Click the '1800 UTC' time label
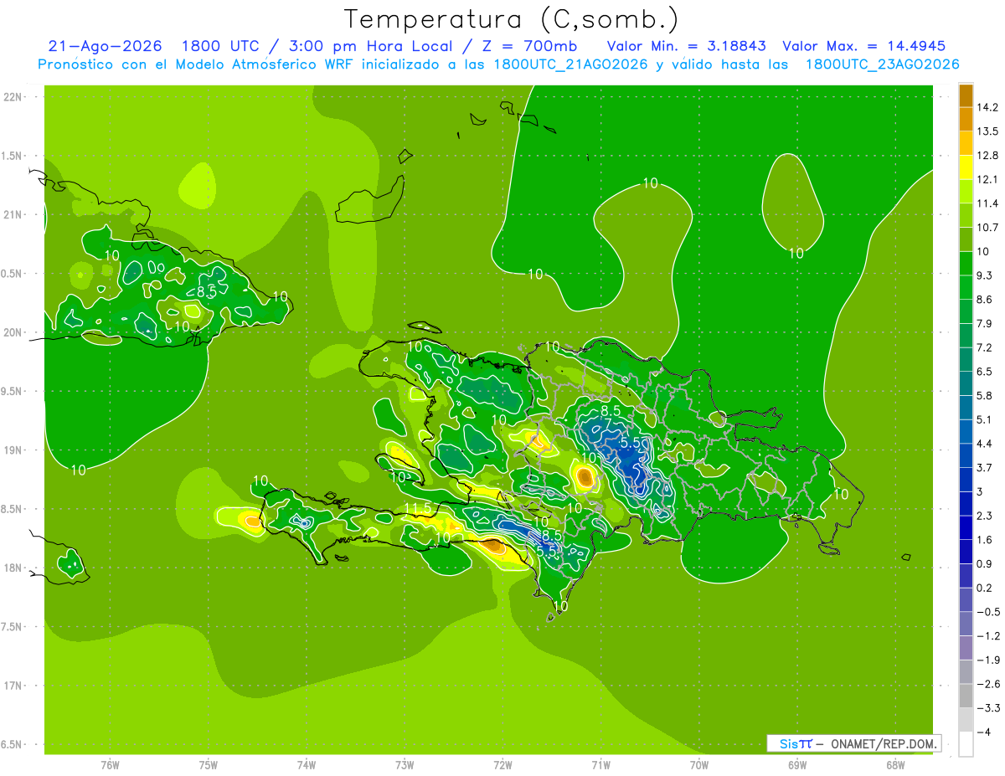The image size is (1005, 776). [x=220, y=46]
